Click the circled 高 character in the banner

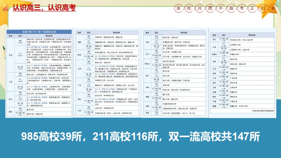[231, 8]
